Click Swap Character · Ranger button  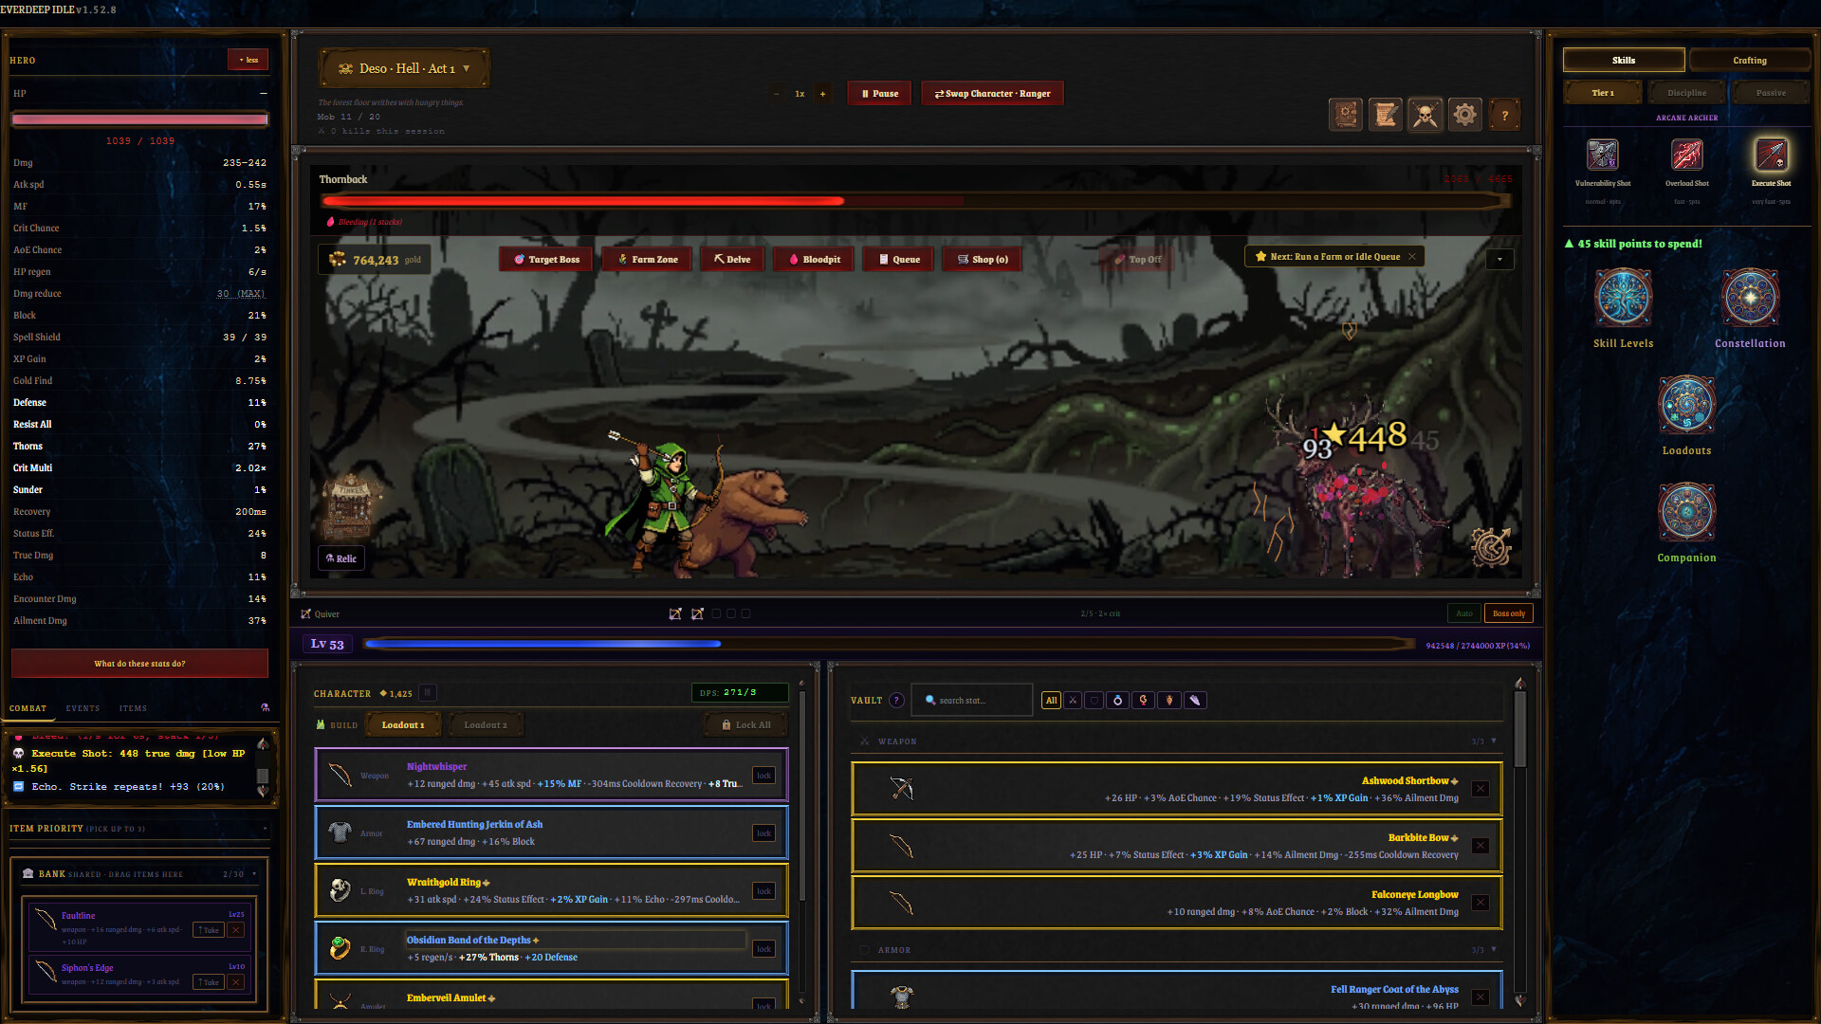992,94
